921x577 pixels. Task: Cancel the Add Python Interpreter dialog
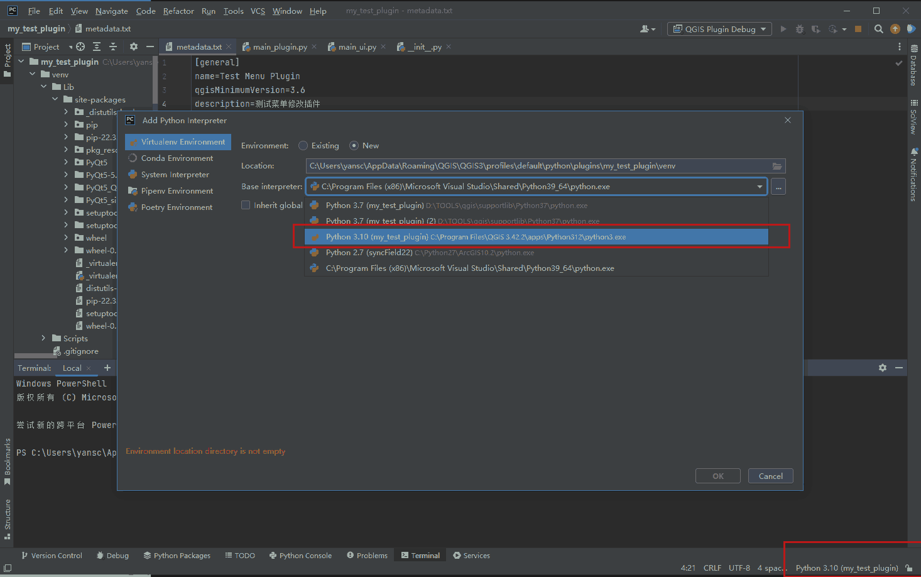pyautogui.click(x=771, y=476)
